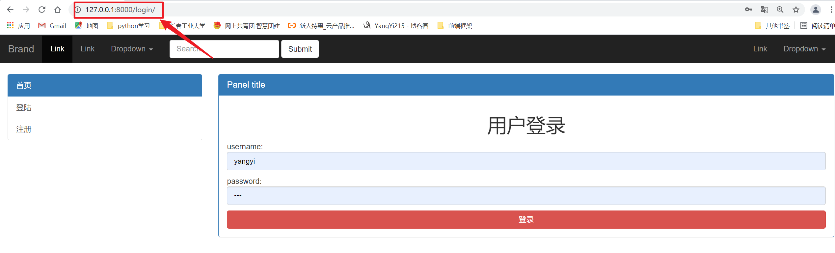Screen dimensions: 835x253
Task: Select 注册 in the left sidebar list
Action: pyautogui.click(x=105, y=129)
